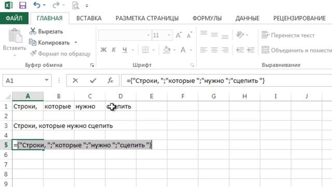Open the Буфер обмена dialog launcher

92,65
